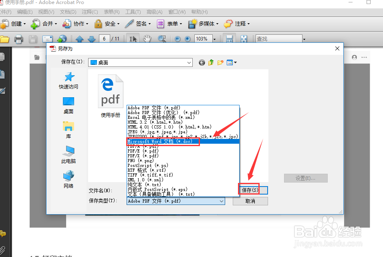Select 快速访问 in the places bar

tap(69, 81)
